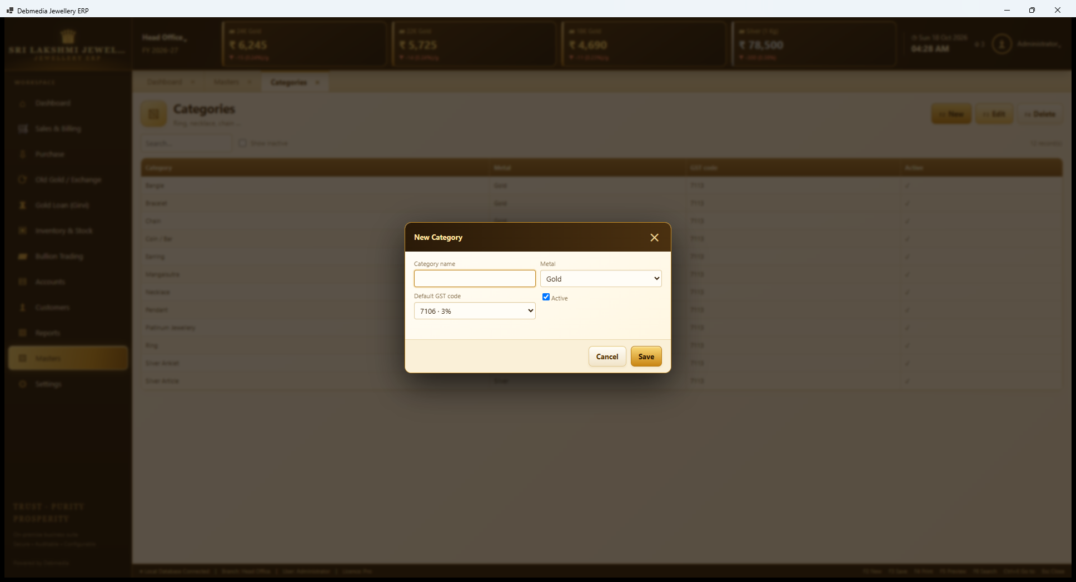Toggle the blurred Show inactive checkbox
Screen dimensions: 1076x582
click(242, 143)
